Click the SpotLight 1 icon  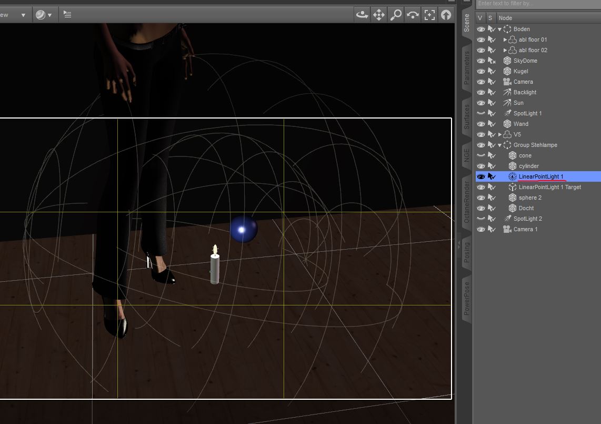coord(507,114)
